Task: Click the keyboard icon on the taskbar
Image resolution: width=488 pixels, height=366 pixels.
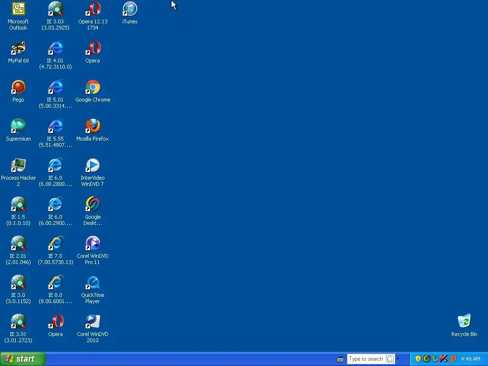Action: 340,359
